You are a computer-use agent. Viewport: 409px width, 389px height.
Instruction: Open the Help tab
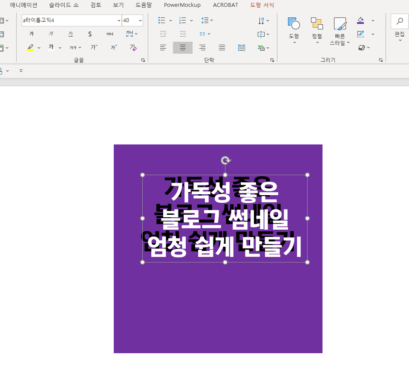coord(144,5)
